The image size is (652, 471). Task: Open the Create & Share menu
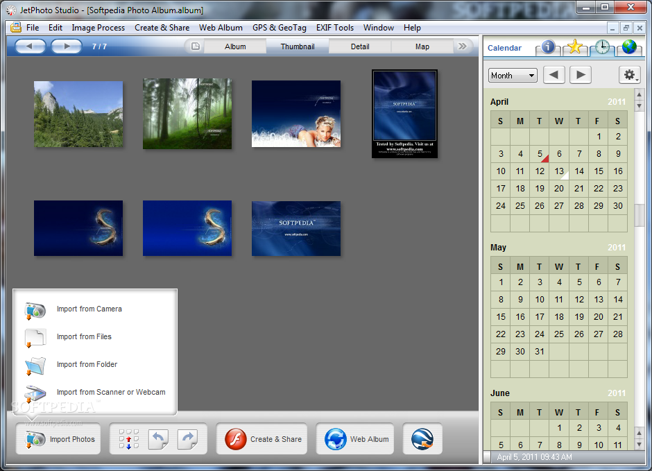162,28
